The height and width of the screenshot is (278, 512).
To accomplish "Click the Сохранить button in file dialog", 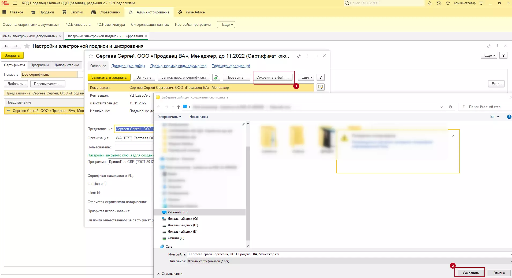I will 470,273.
